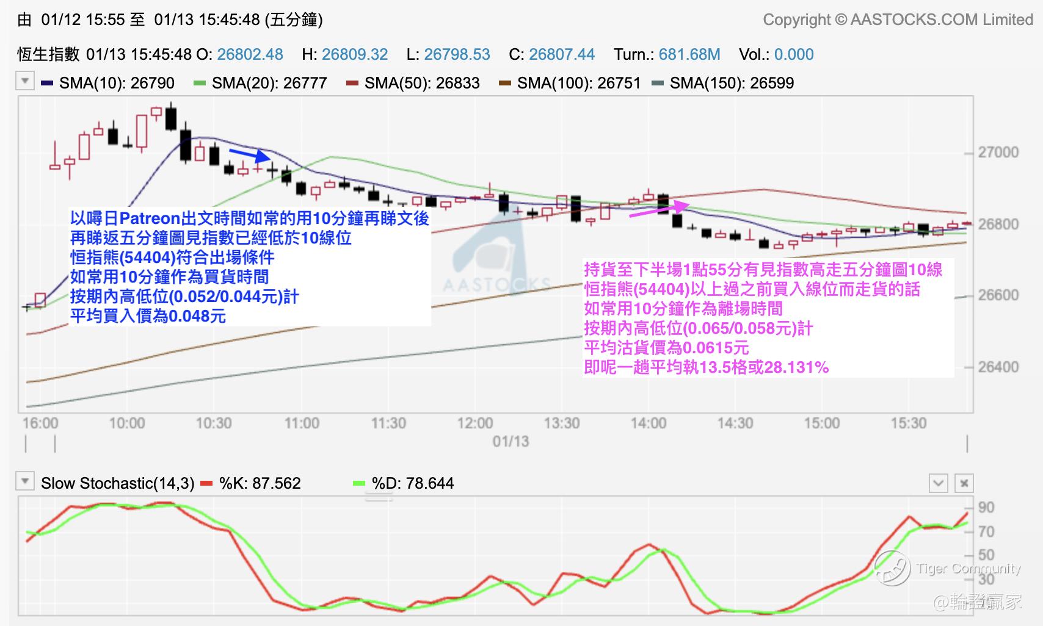Click the 30 level on stochastic axis
This screenshot has height=626, width=1043.
point(986,579)
